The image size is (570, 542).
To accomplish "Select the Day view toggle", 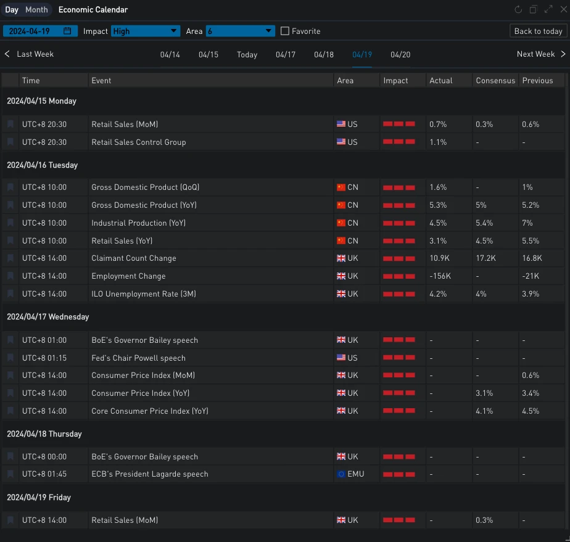I will point(12,10).
